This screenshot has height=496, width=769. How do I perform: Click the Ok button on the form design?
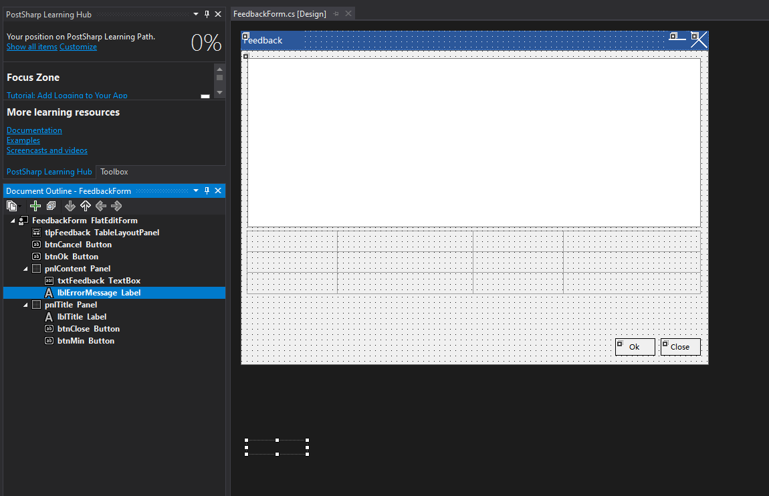click(x=634, y=346)
